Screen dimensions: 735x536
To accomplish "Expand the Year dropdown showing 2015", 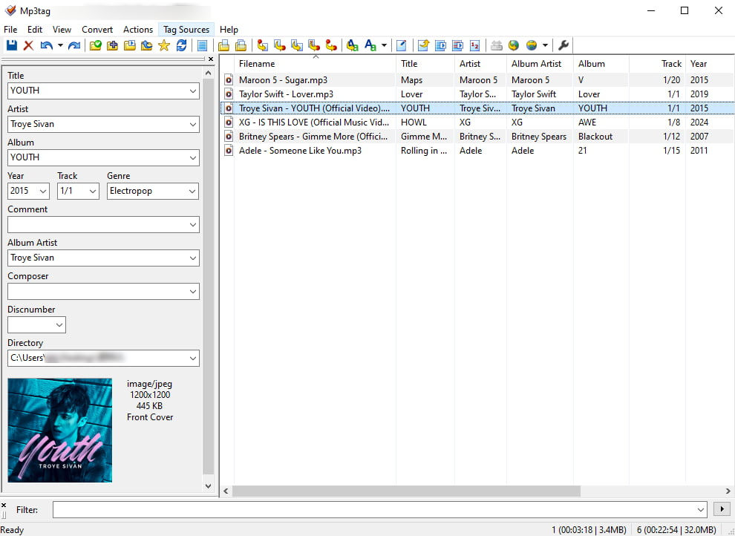I will (x=43, y=191).
